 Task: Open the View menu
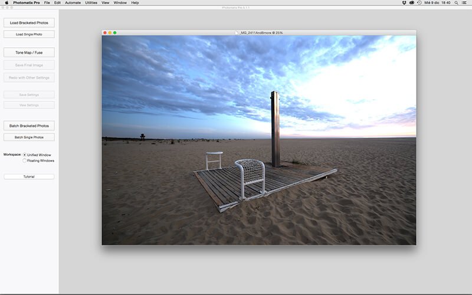pyautogui.click(x=106, y=3)
